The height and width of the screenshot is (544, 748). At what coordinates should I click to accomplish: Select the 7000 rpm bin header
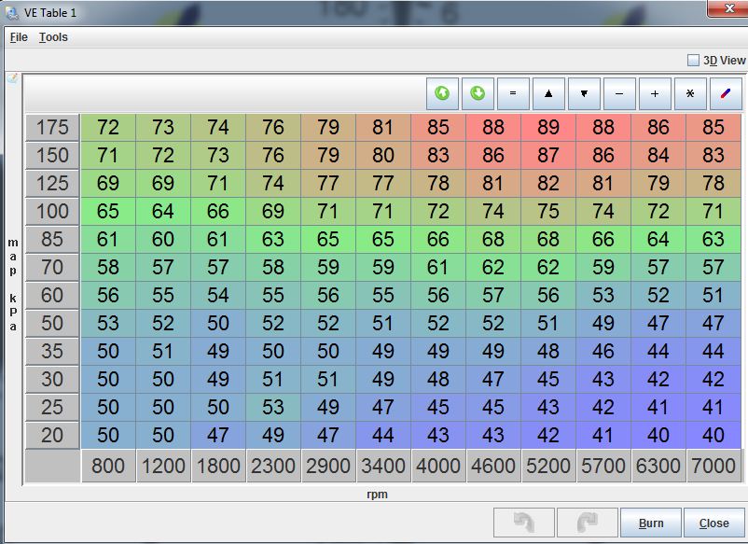713,466
